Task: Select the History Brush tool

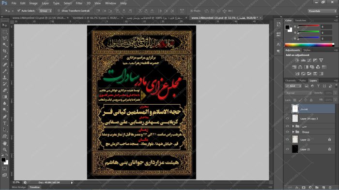Action: pos(4,84)
